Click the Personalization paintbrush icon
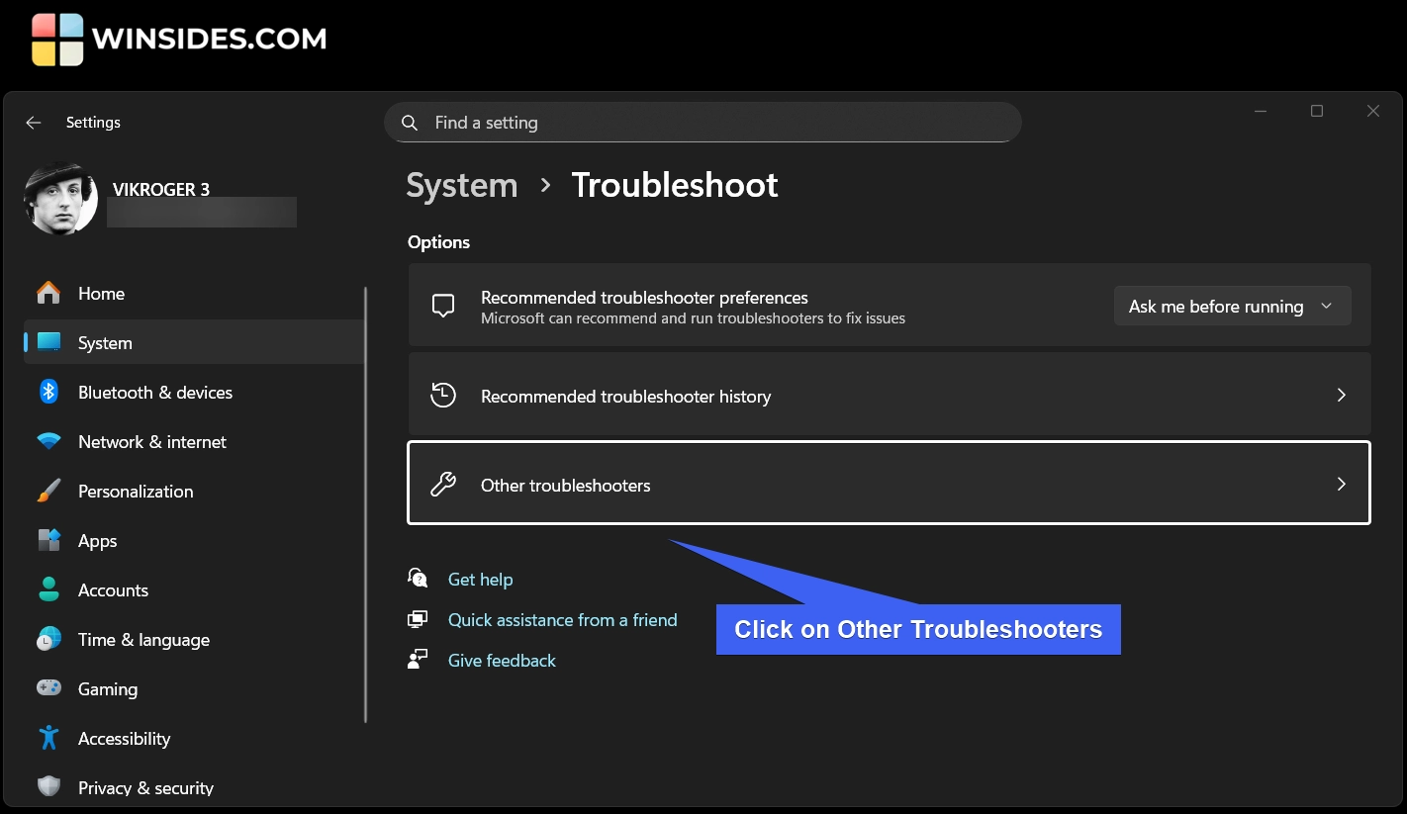Image resolution: width=1407 pixels, height=814 pixels. [48, 491]
